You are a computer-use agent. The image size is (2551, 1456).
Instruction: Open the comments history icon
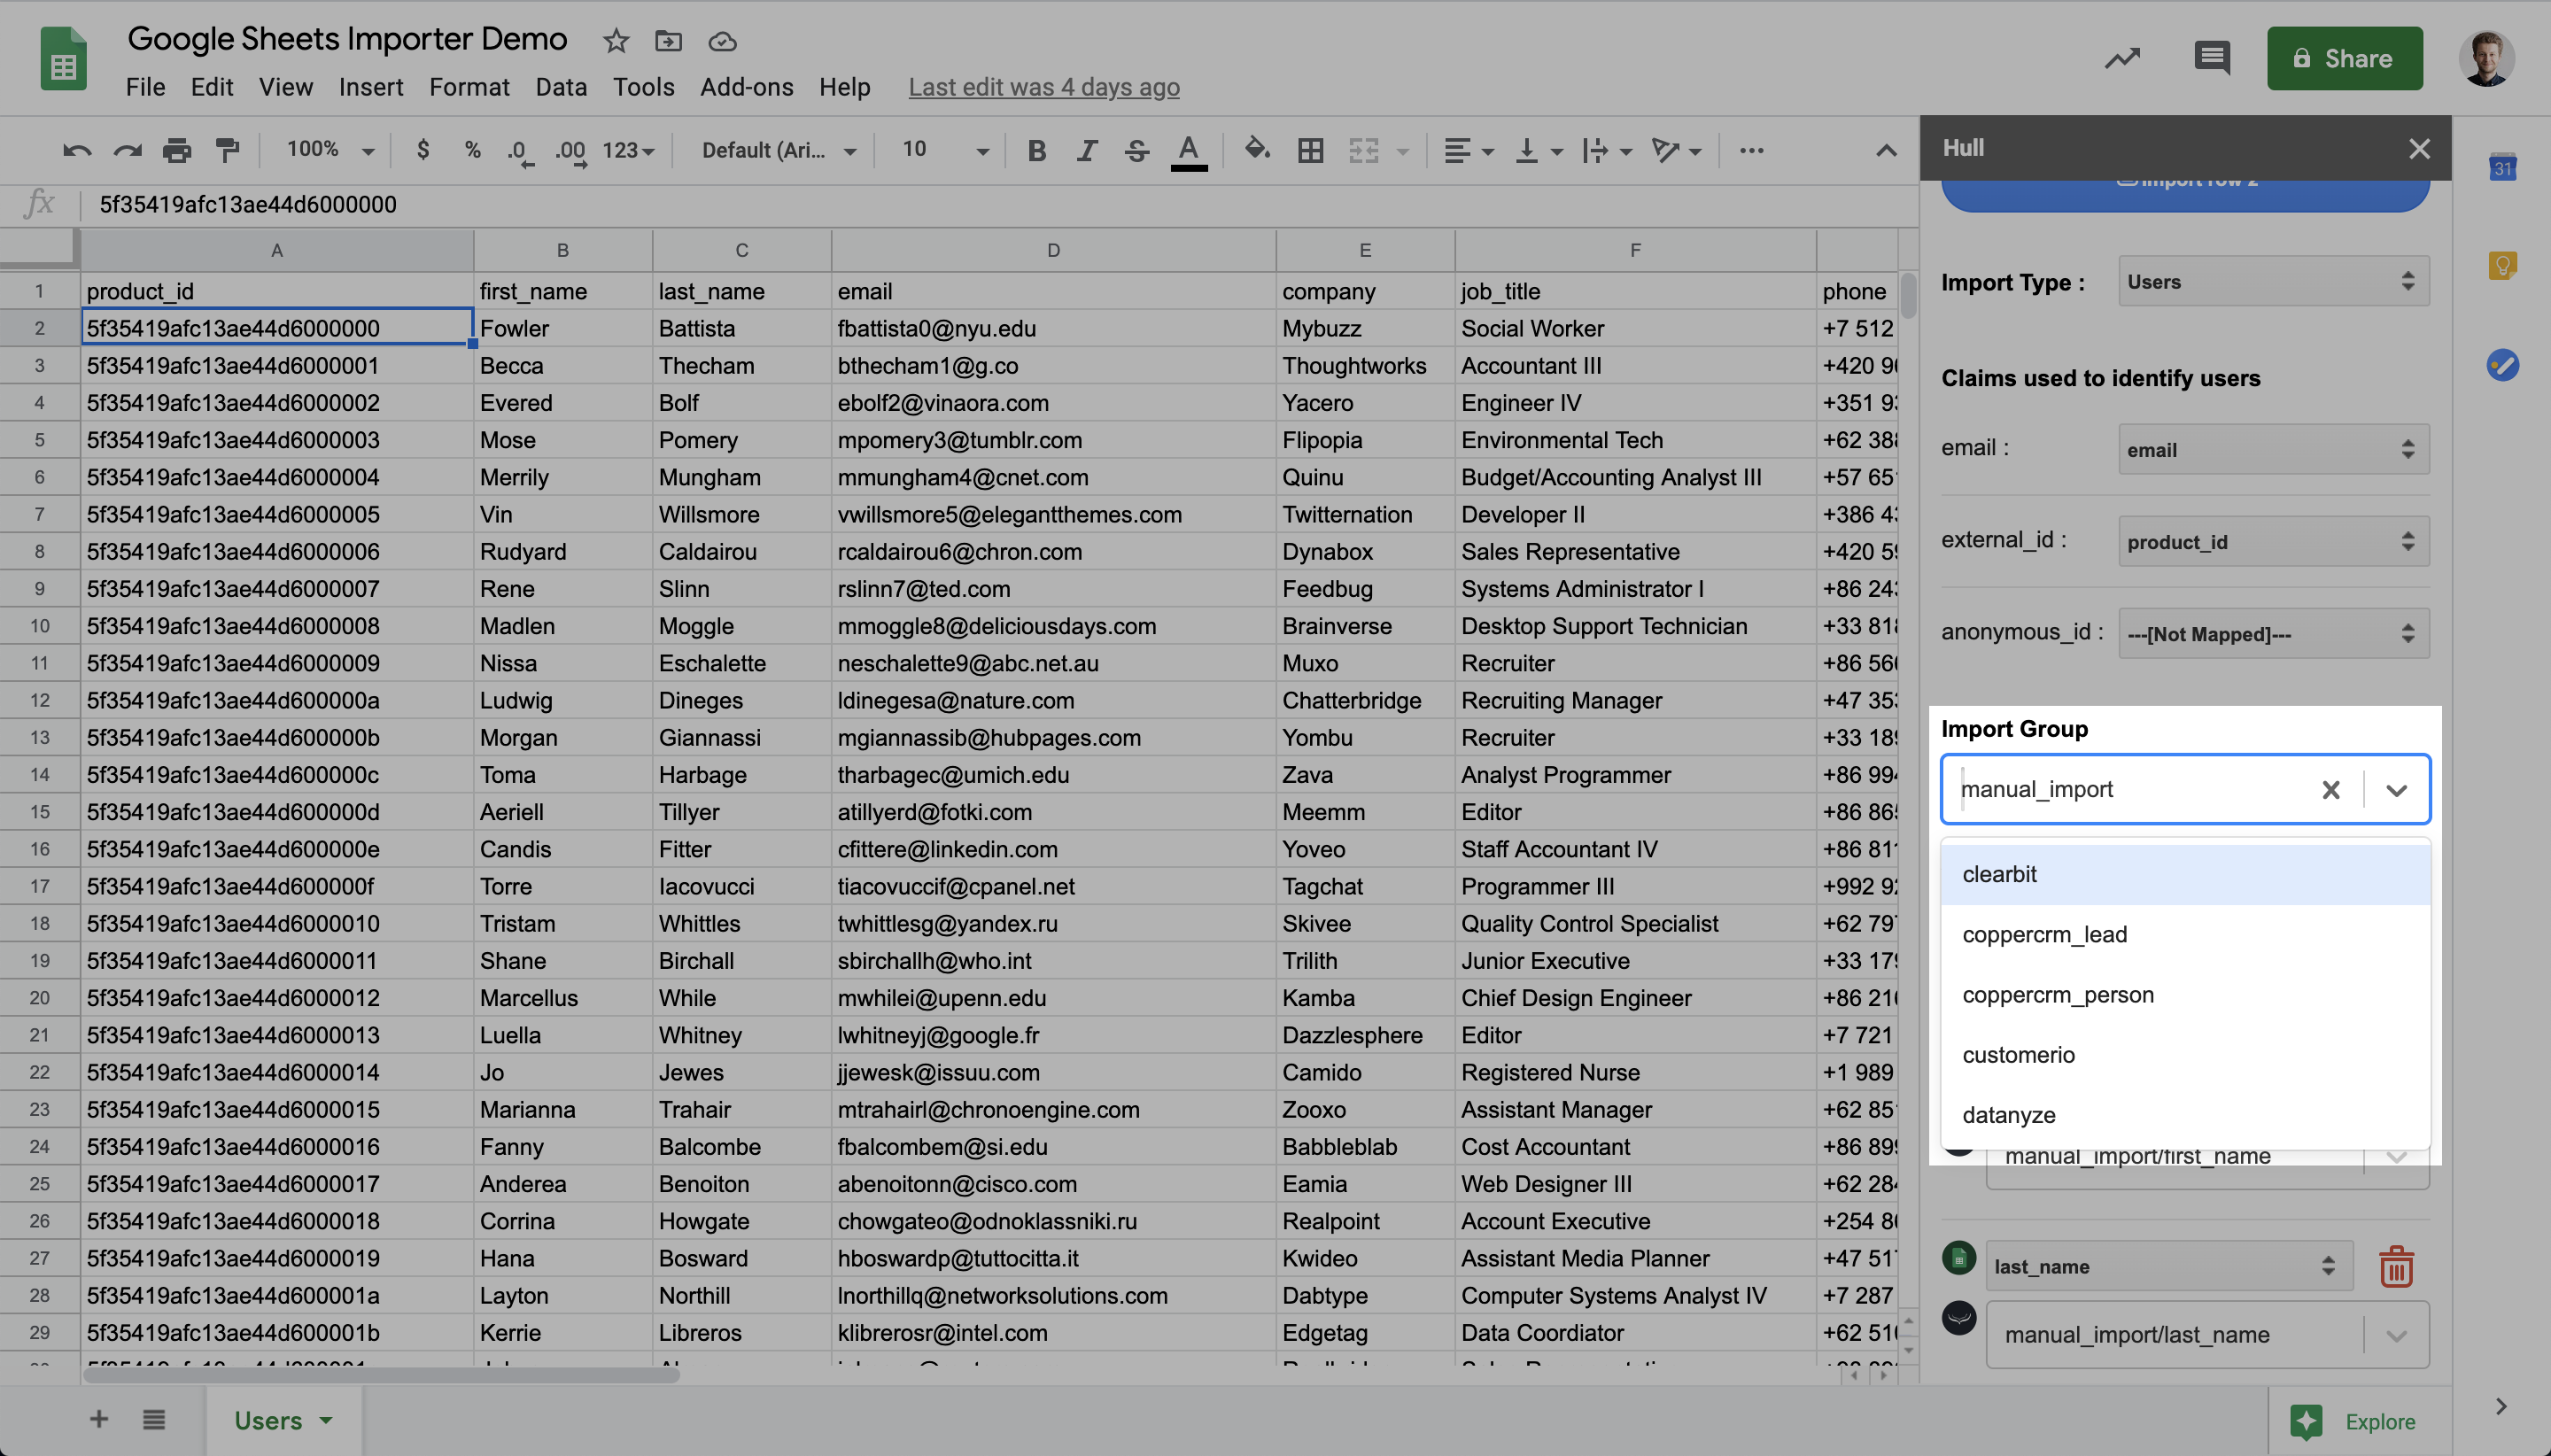(2211, 58)
